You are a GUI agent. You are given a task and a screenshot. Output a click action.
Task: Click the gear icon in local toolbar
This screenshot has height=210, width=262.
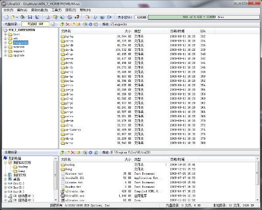point(90,152)
